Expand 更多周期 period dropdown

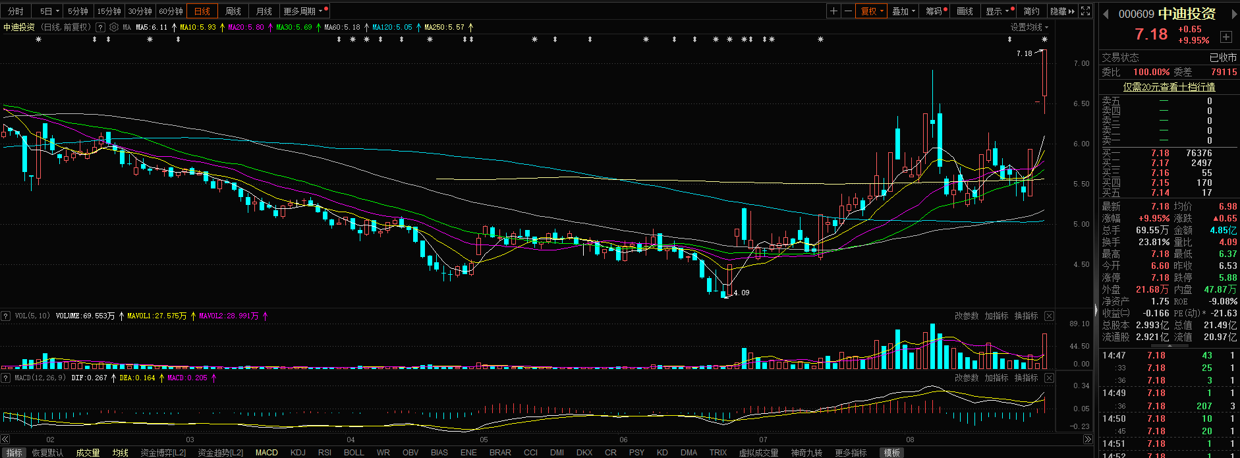tap(303, 11)
